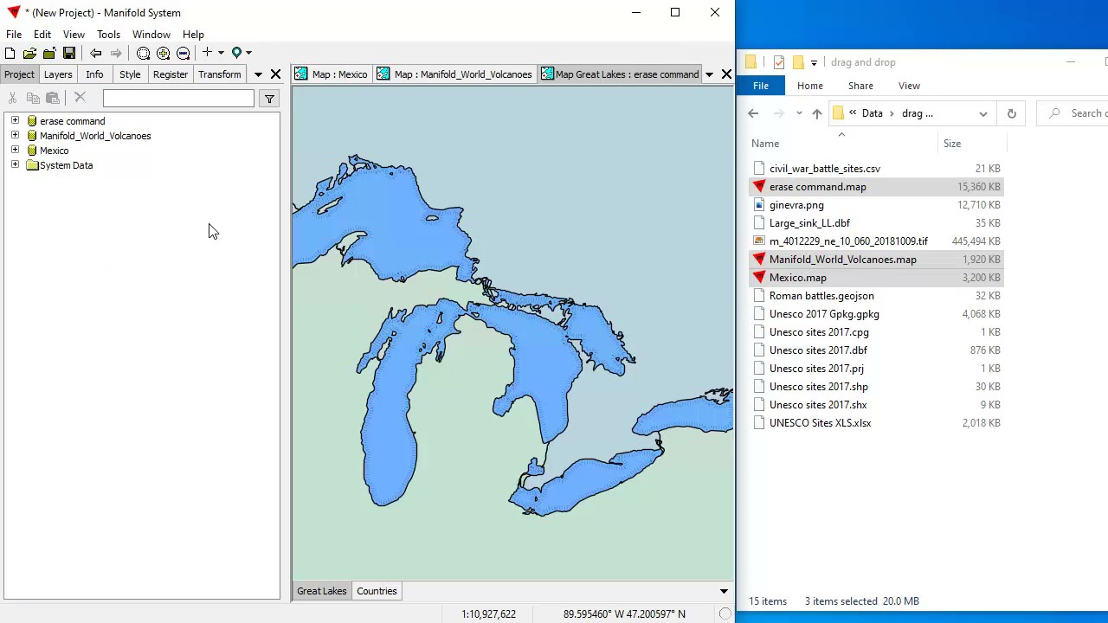Click the Zoom Out magnifier icon

click(x=184, y=54)
